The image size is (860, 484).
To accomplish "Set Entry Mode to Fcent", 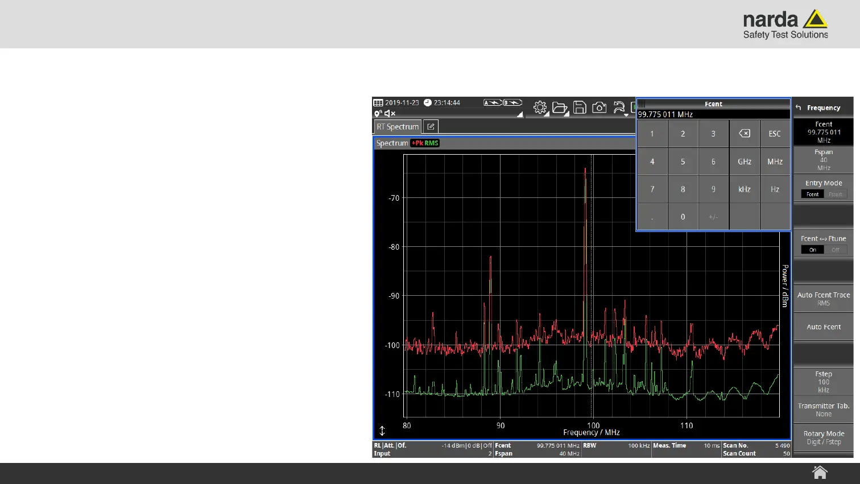I will pyautogui.click(x=812, y=195).
